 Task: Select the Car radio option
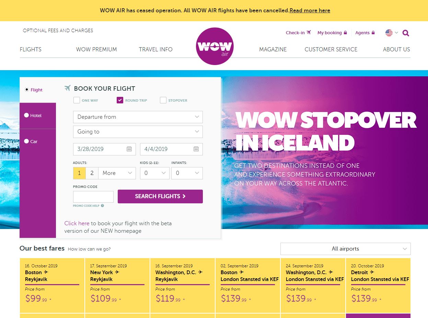pos(26,141)
